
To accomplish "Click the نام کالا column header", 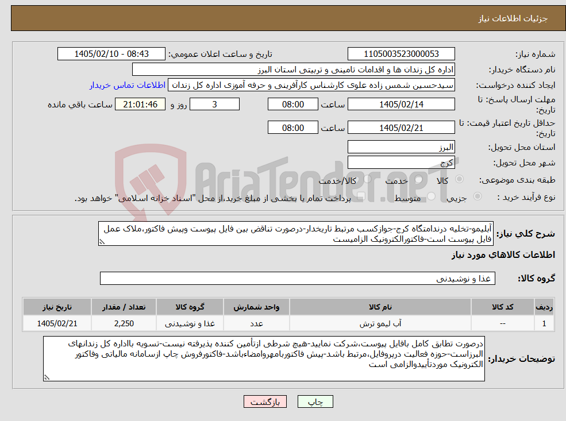I will 380,307.
